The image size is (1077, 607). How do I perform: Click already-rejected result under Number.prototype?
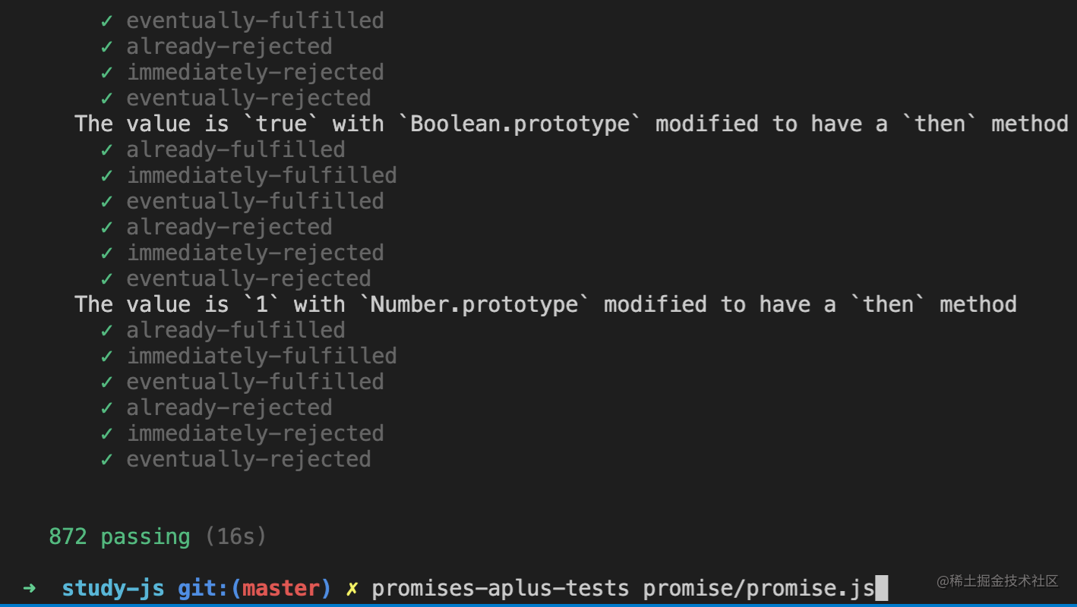click(x=229, y=407)
